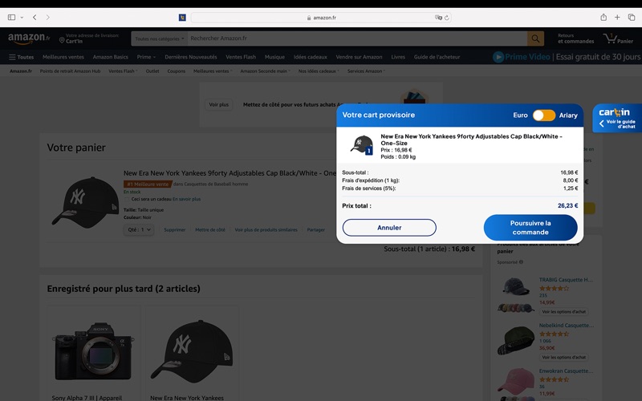Open Enwokran Casquette sponsored product
This screenshot has width=642, height=401.
point(566,371)
